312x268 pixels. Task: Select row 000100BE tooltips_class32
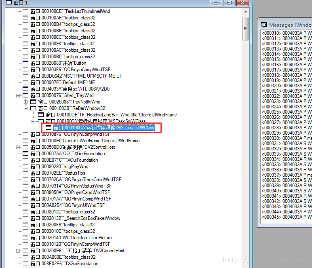[x=63, y=31]
